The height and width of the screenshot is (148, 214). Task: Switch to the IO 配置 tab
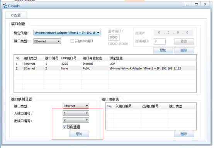point(16,15)
